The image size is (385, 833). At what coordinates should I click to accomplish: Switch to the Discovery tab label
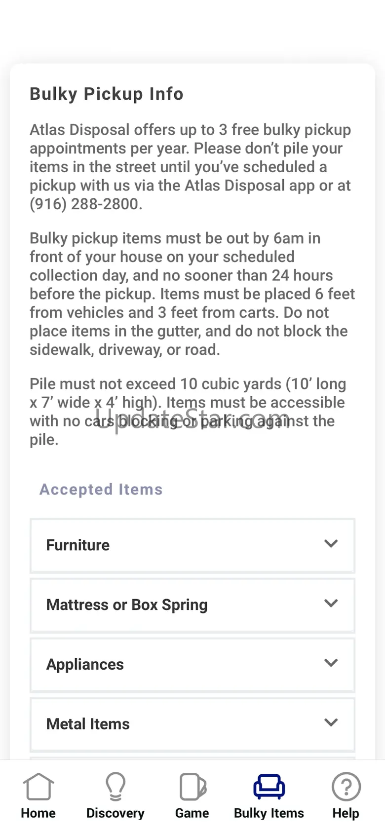point(115,813)
